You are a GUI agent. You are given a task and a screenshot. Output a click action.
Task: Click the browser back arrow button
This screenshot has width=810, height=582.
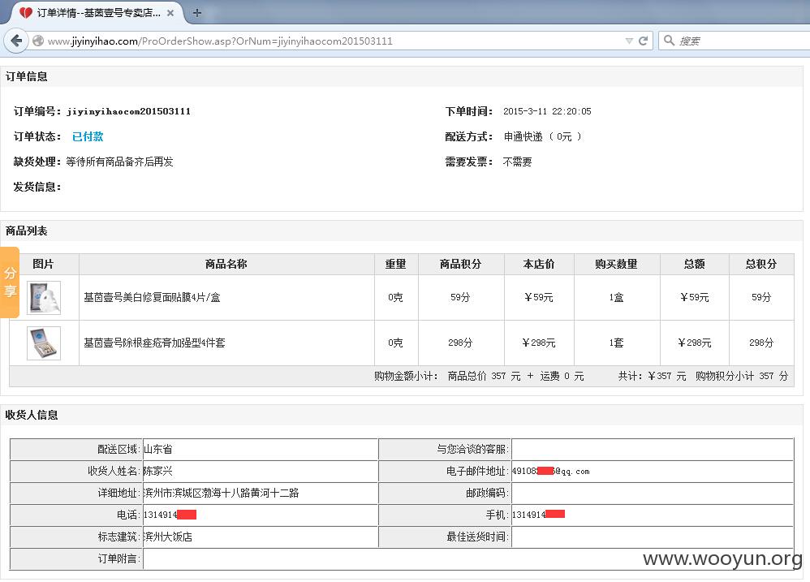[16, 41]
